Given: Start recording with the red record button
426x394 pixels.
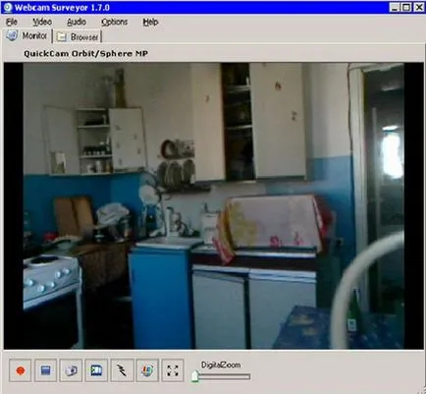Looking at the screenshot, I should [21, 370].
